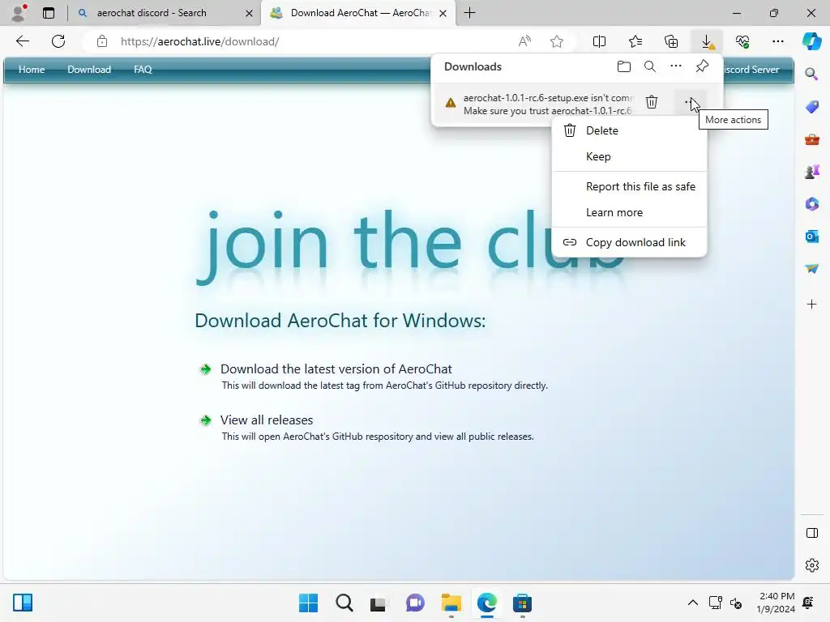Show hidden system tray icons
The width and height of the screenshot is (830, 622).
tap(692, 603)
